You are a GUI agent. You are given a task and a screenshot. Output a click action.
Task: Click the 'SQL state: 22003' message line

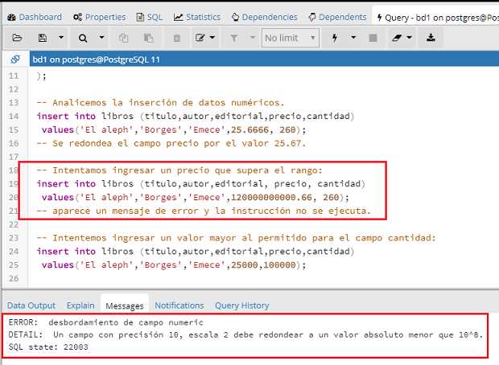(x=48, y=347)
